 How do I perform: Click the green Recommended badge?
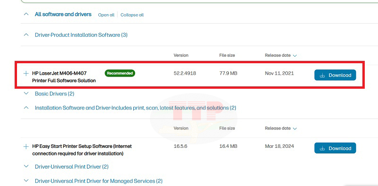coord(120,73)
